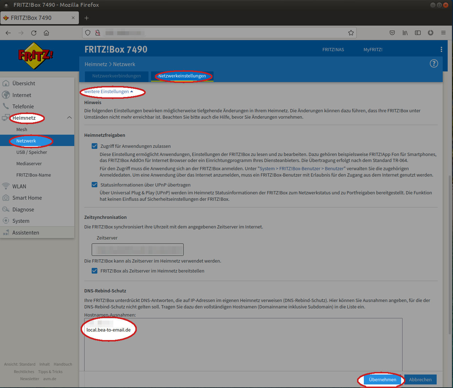Click the 'Heimnetzfreigaben' section heading
The image size is (453, 388).
[105, 135]
